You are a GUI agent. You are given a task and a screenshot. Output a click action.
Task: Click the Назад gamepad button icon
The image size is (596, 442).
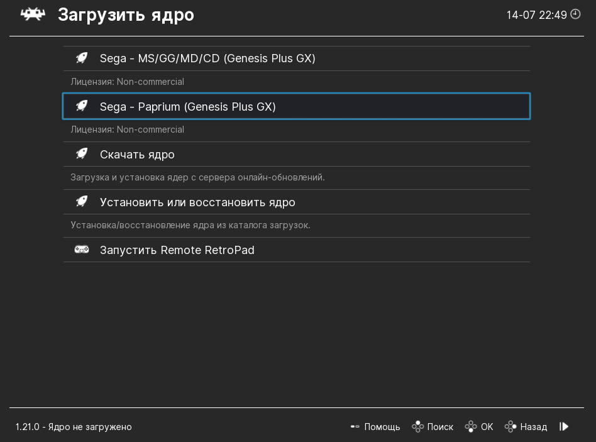pos(510,426)
